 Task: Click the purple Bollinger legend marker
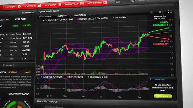click(78, 19)
